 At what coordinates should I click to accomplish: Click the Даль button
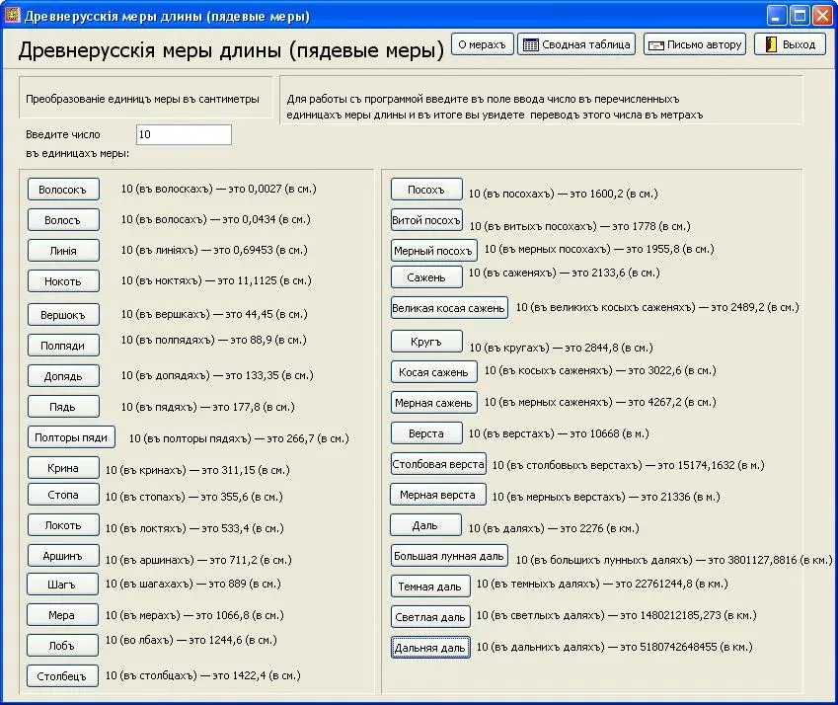425,525
